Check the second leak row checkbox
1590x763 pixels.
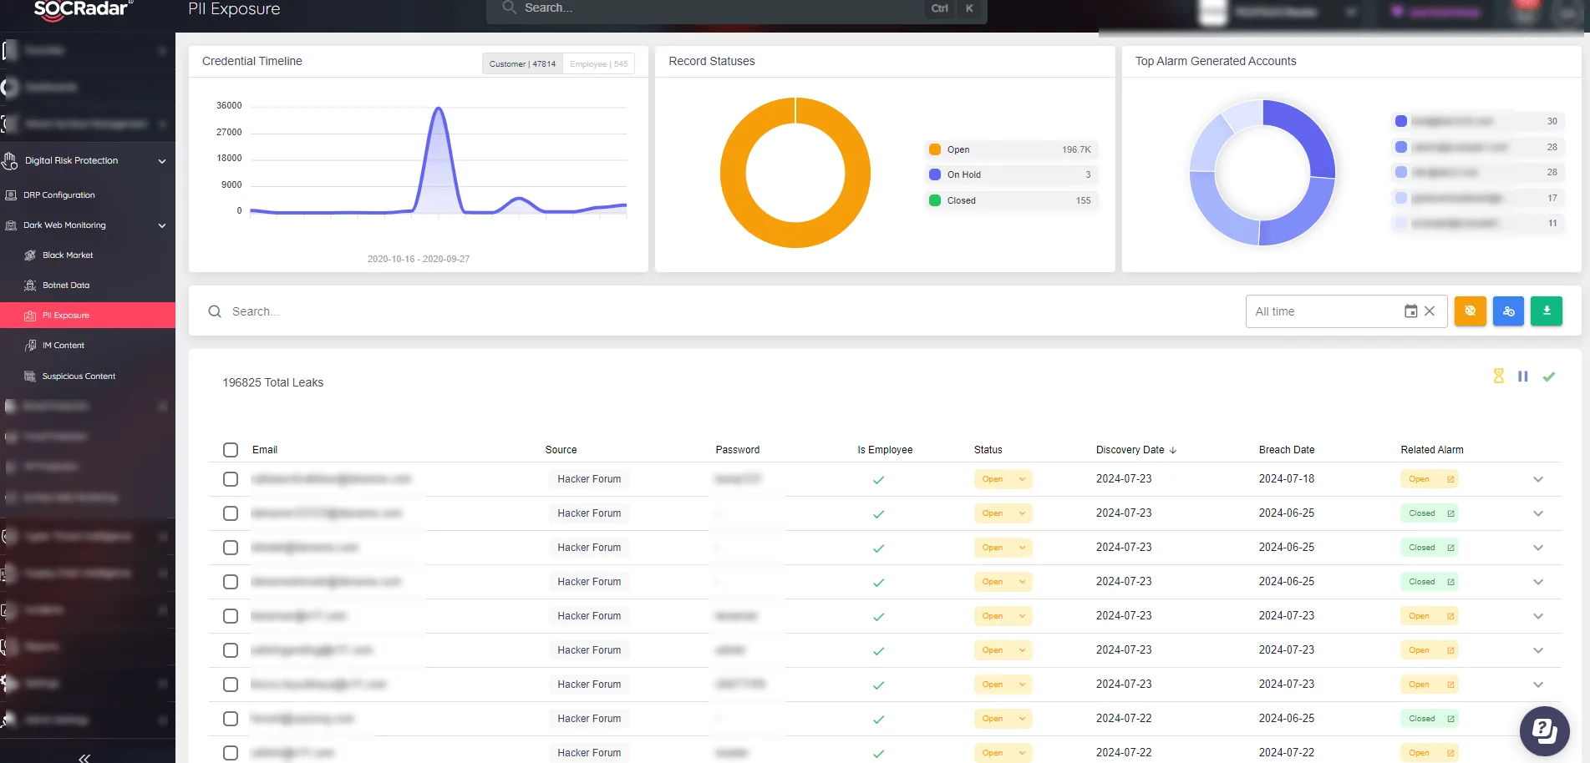tap(231, 513)
